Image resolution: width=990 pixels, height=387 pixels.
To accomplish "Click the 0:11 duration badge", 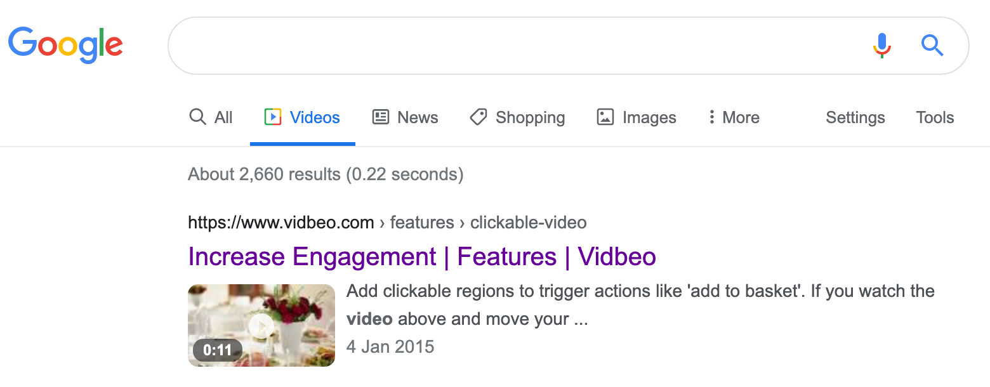I will pyautogui.click(x=217, y=350).
